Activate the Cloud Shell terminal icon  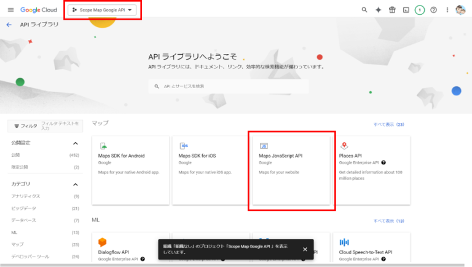coord(406,10)
